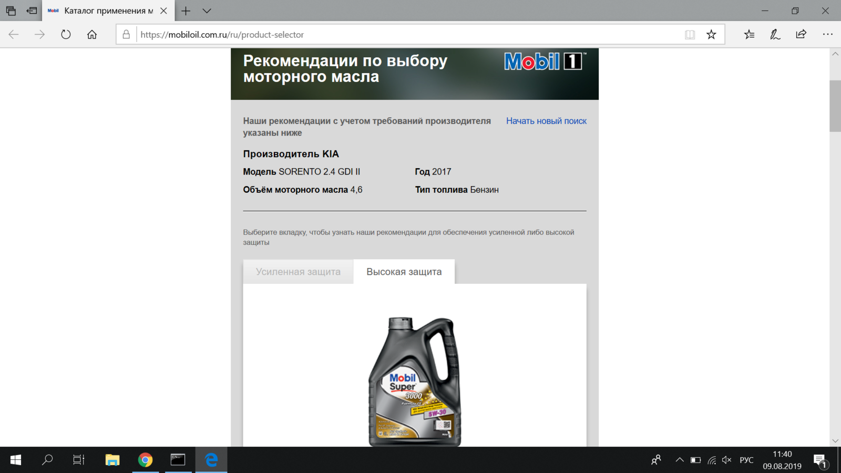Open clock showing 11:40
The image size is (841, 473).
[x=782, y=460]
